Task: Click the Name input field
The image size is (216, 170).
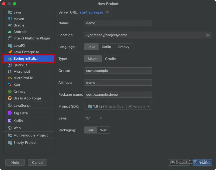Action: (118, 23)
